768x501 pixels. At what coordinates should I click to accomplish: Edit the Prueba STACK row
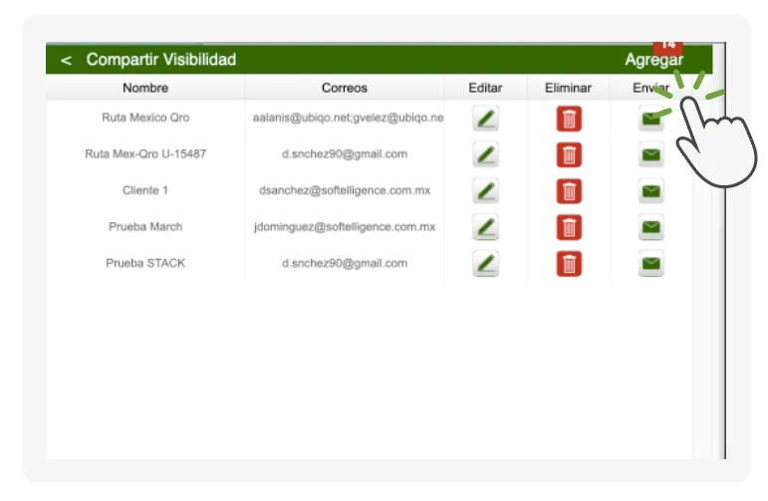point(485,264)
